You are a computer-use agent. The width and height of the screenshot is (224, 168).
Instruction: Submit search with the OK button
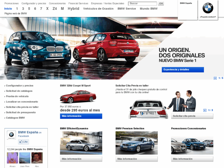tap(161, 3)
